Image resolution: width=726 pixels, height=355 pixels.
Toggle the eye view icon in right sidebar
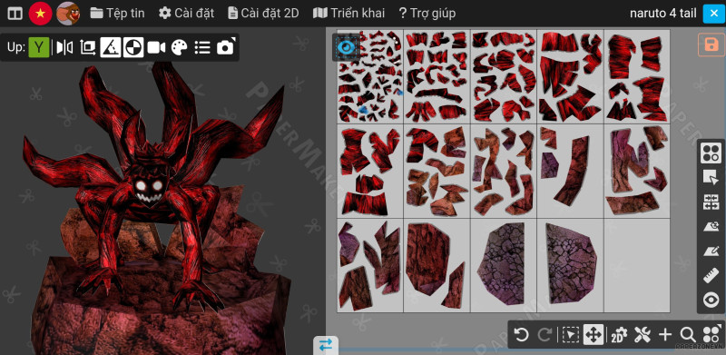pos(711,301)
